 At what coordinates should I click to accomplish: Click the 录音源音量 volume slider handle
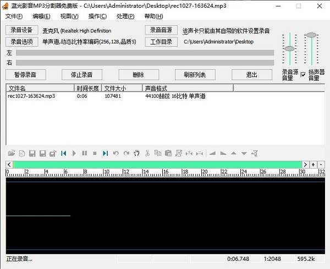click(289, 48)
